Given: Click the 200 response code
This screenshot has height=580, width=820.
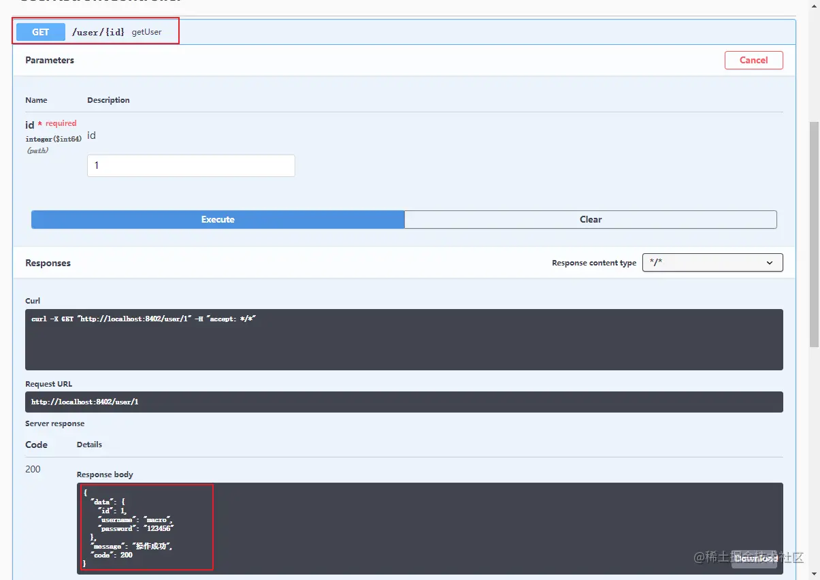Looking at the screenshot, I should 33,469.
